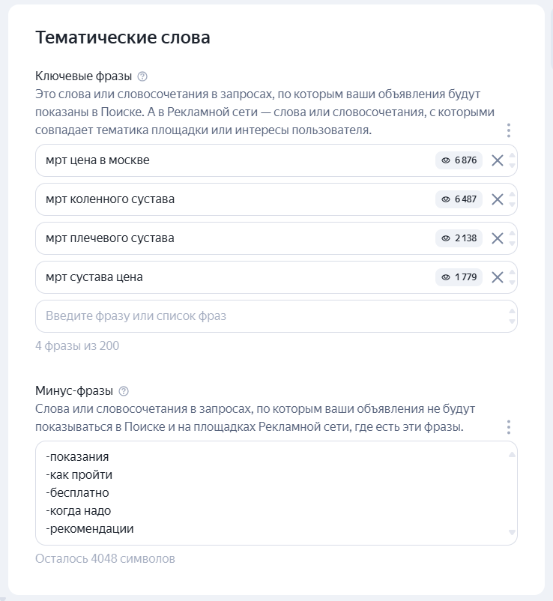Click the 6 876 impressions badge
This screenshot has width=553, height=601.
click(459, 160)
